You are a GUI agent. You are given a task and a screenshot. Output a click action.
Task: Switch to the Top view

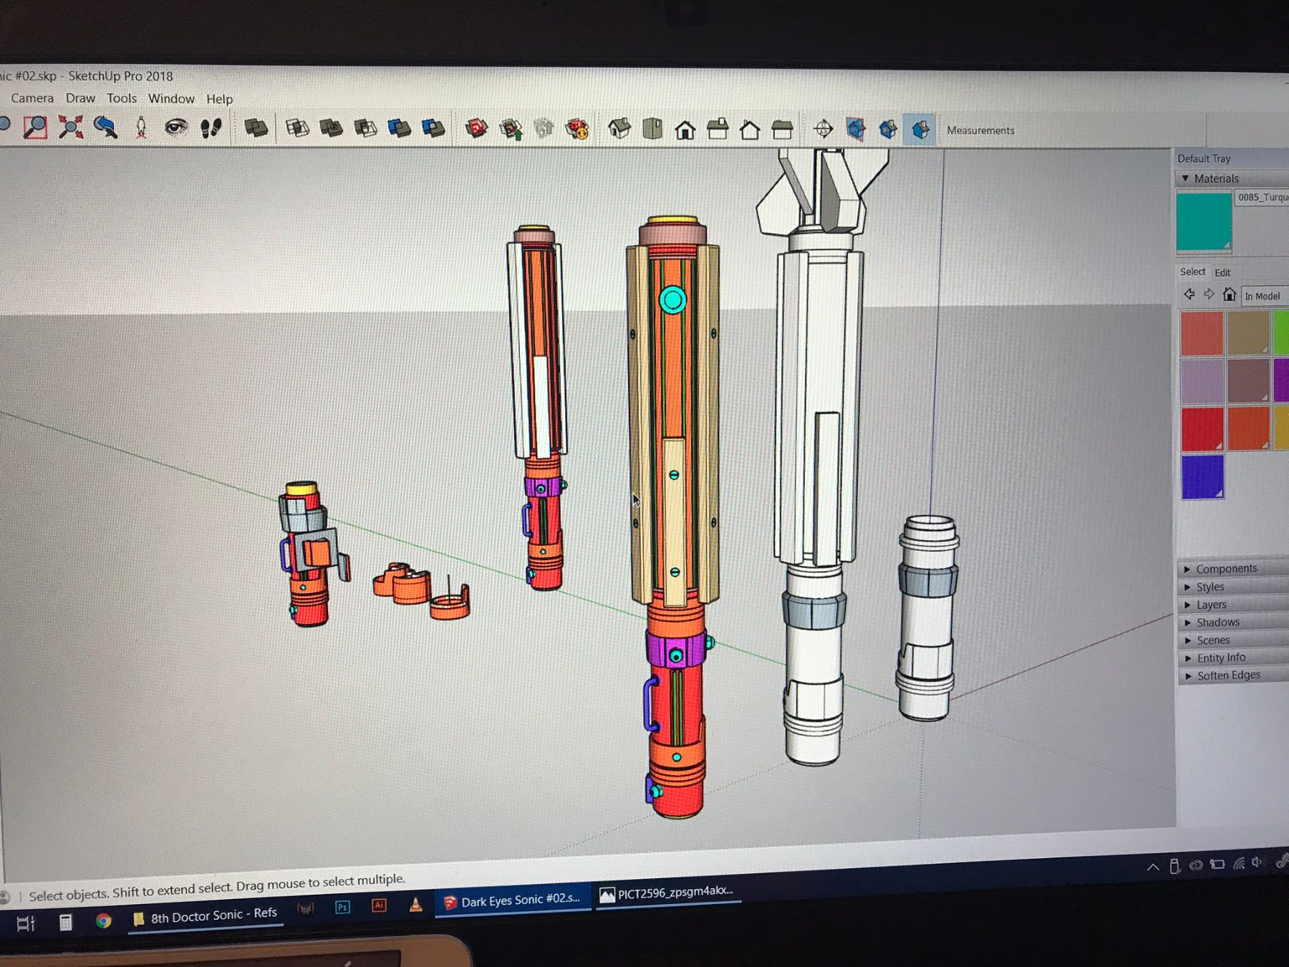652,129
